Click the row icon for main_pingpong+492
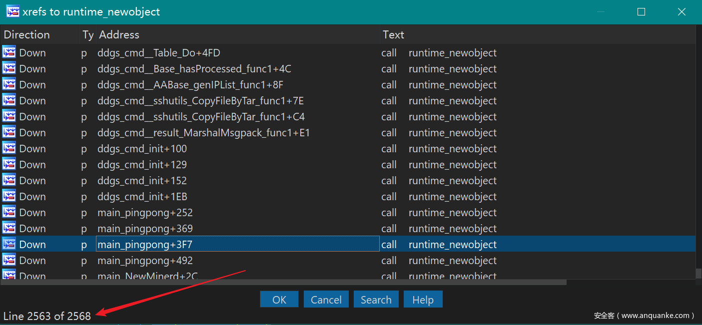This screenshot has width=702, height=325. (9, 260)
